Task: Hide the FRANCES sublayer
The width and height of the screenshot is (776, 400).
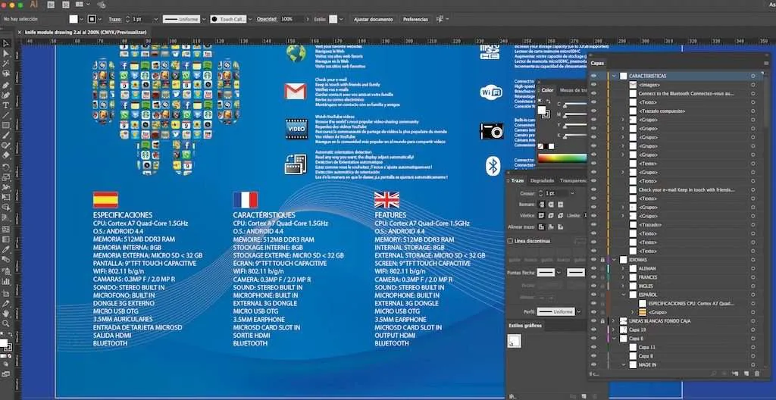Action: [x=594, y=277]
